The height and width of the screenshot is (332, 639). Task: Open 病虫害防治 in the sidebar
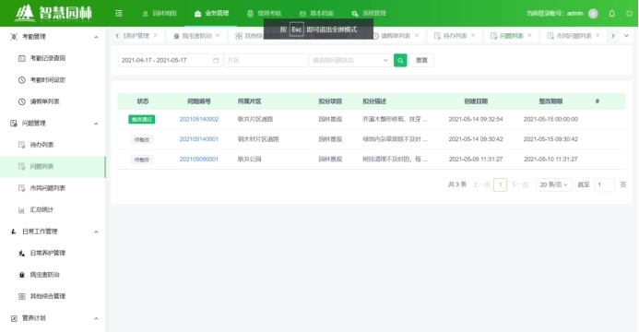tap(45, 275)
